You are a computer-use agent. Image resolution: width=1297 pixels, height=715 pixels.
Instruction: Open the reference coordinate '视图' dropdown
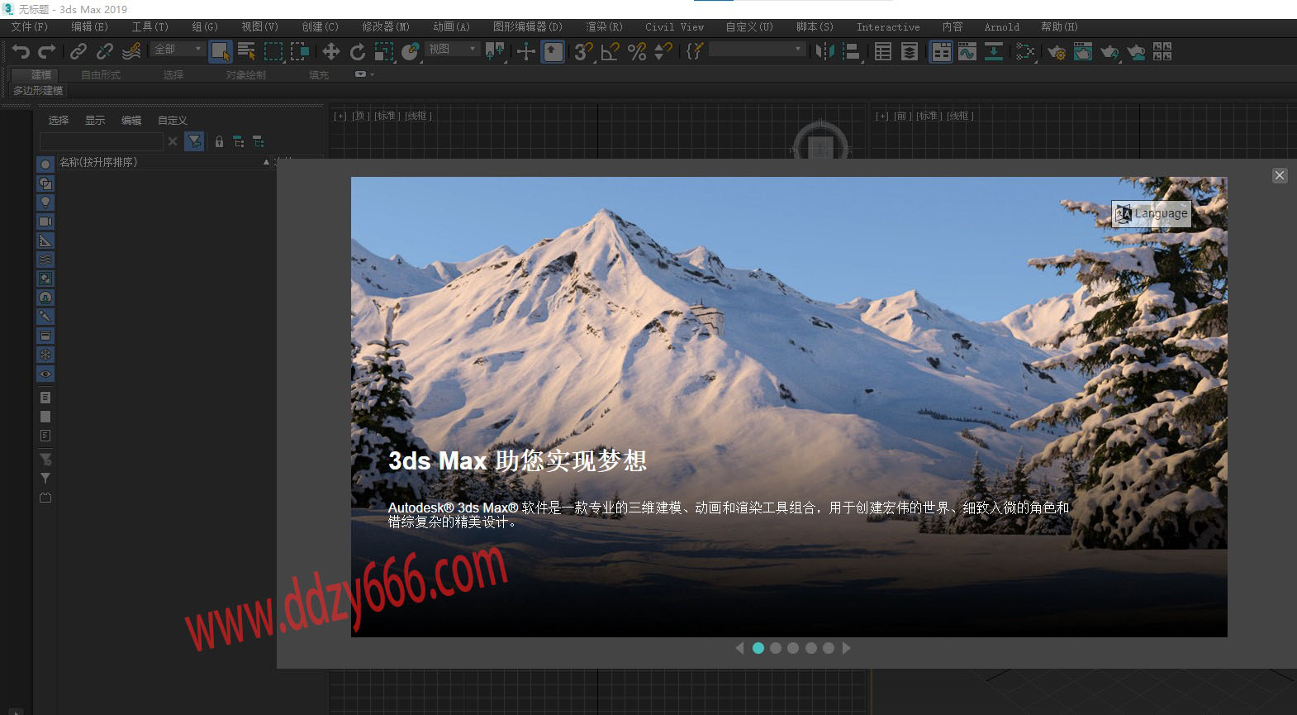pyautogui.click(x=452, y=50)
